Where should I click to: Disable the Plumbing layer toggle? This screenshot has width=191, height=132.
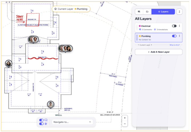pyautogui.click(x=174, y=36)
